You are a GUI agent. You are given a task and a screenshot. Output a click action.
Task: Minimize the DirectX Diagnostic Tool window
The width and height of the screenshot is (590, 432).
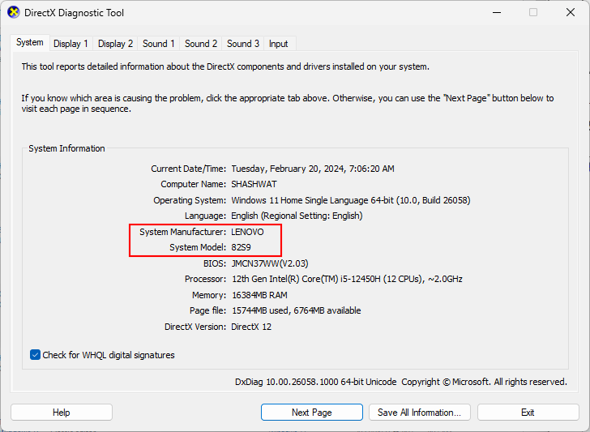coord(497,12)
